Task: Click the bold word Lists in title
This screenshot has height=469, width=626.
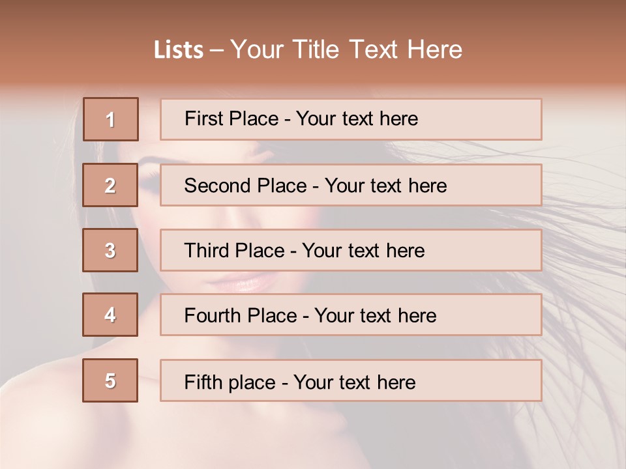Action: pos(179,50)
